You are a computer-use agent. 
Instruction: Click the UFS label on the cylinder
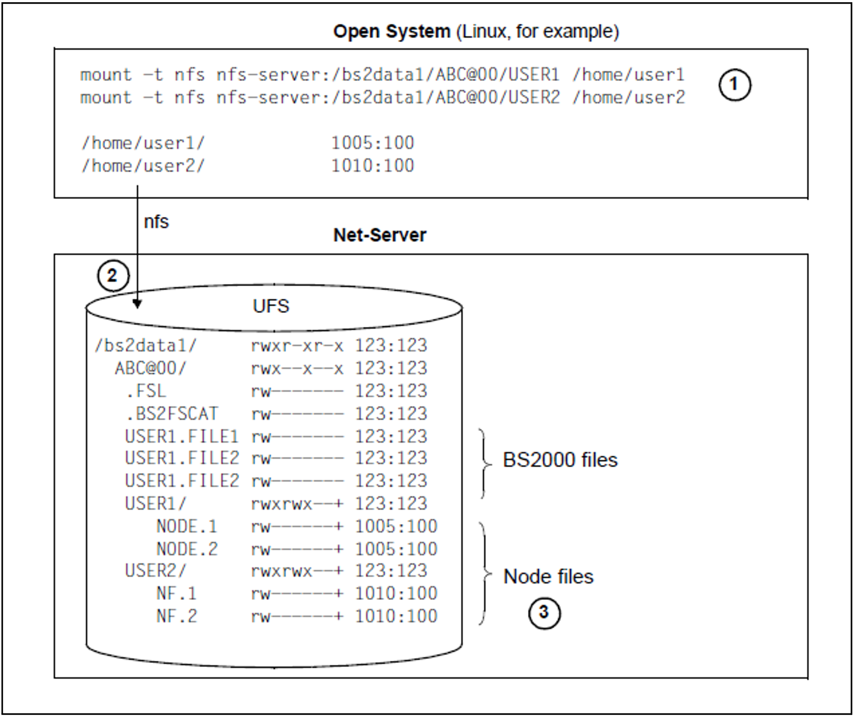click(271, 306)
